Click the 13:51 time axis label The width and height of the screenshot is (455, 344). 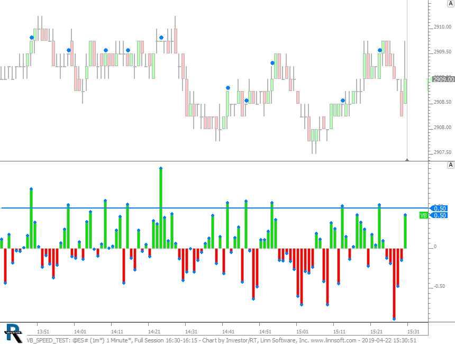coord(43,332)
